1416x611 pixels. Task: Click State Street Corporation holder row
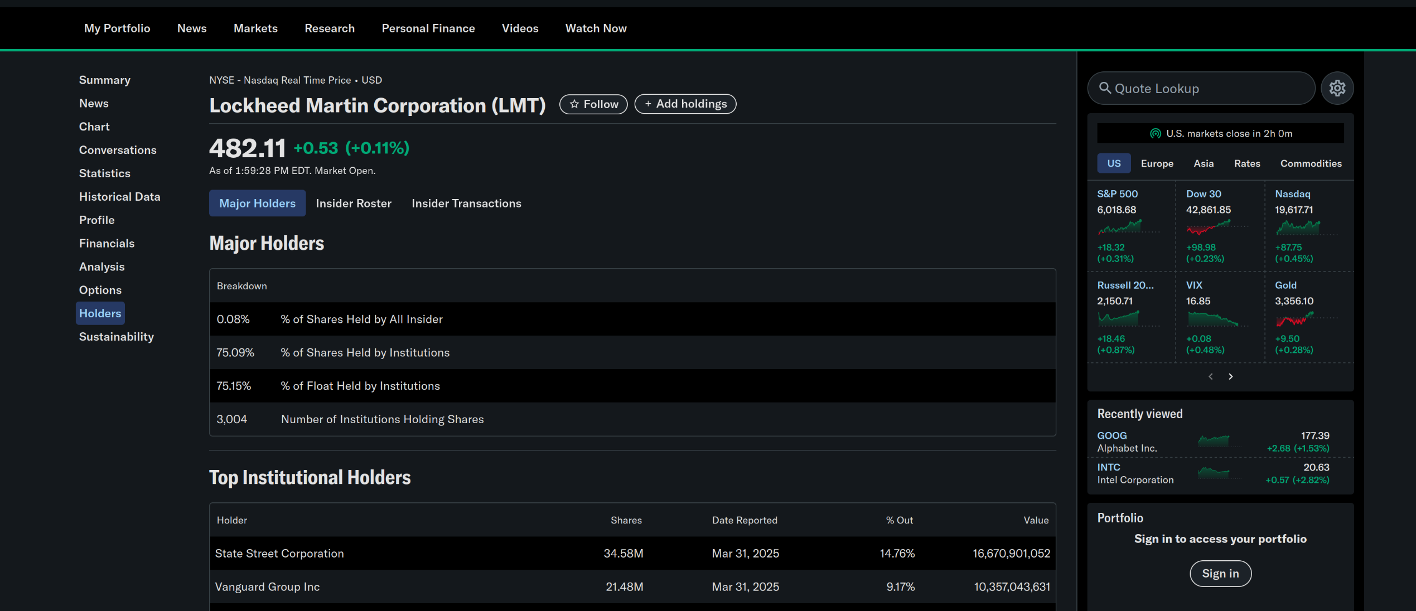(x=632, y=554)
